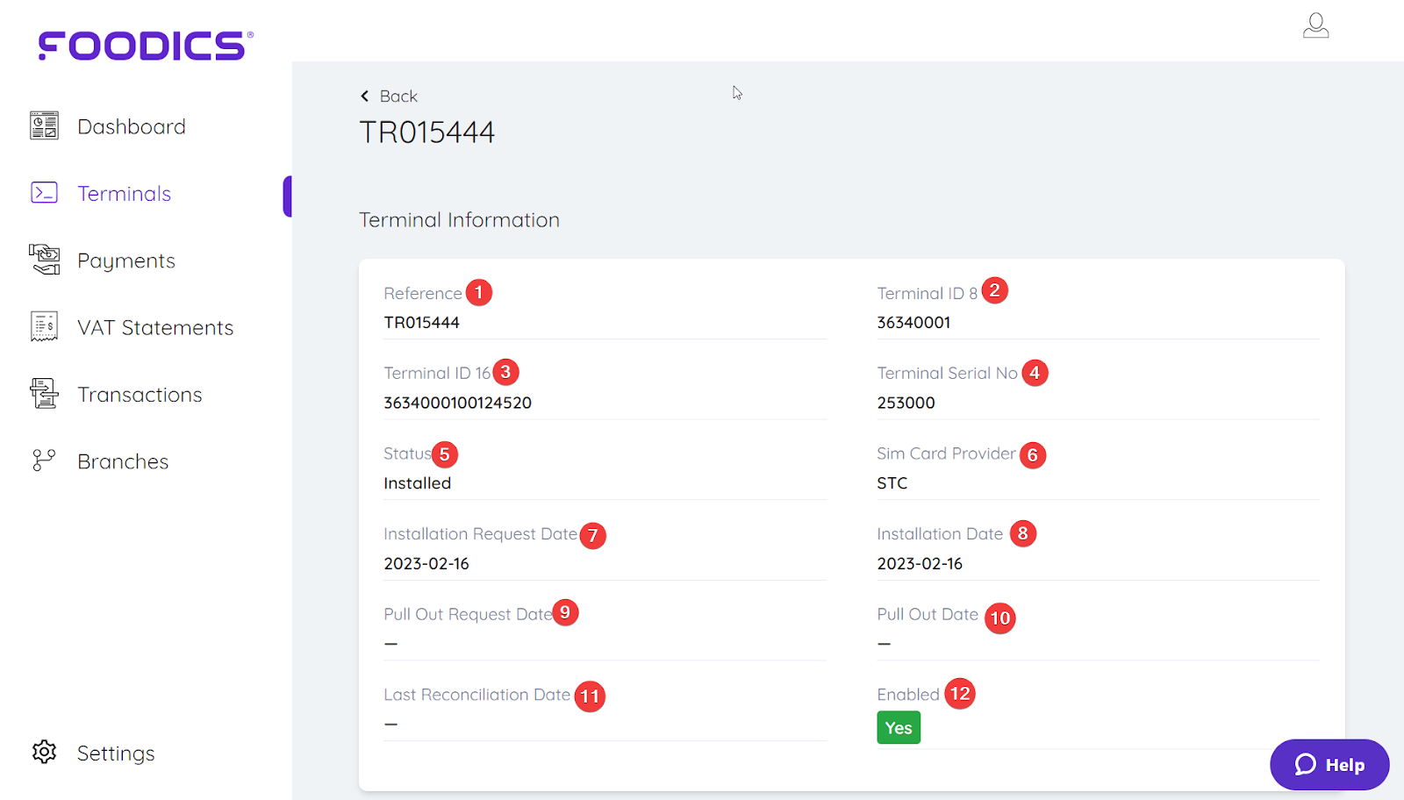Click the Terminal Information heading
Screen dimensions: 1404x800
click(459, 220)
